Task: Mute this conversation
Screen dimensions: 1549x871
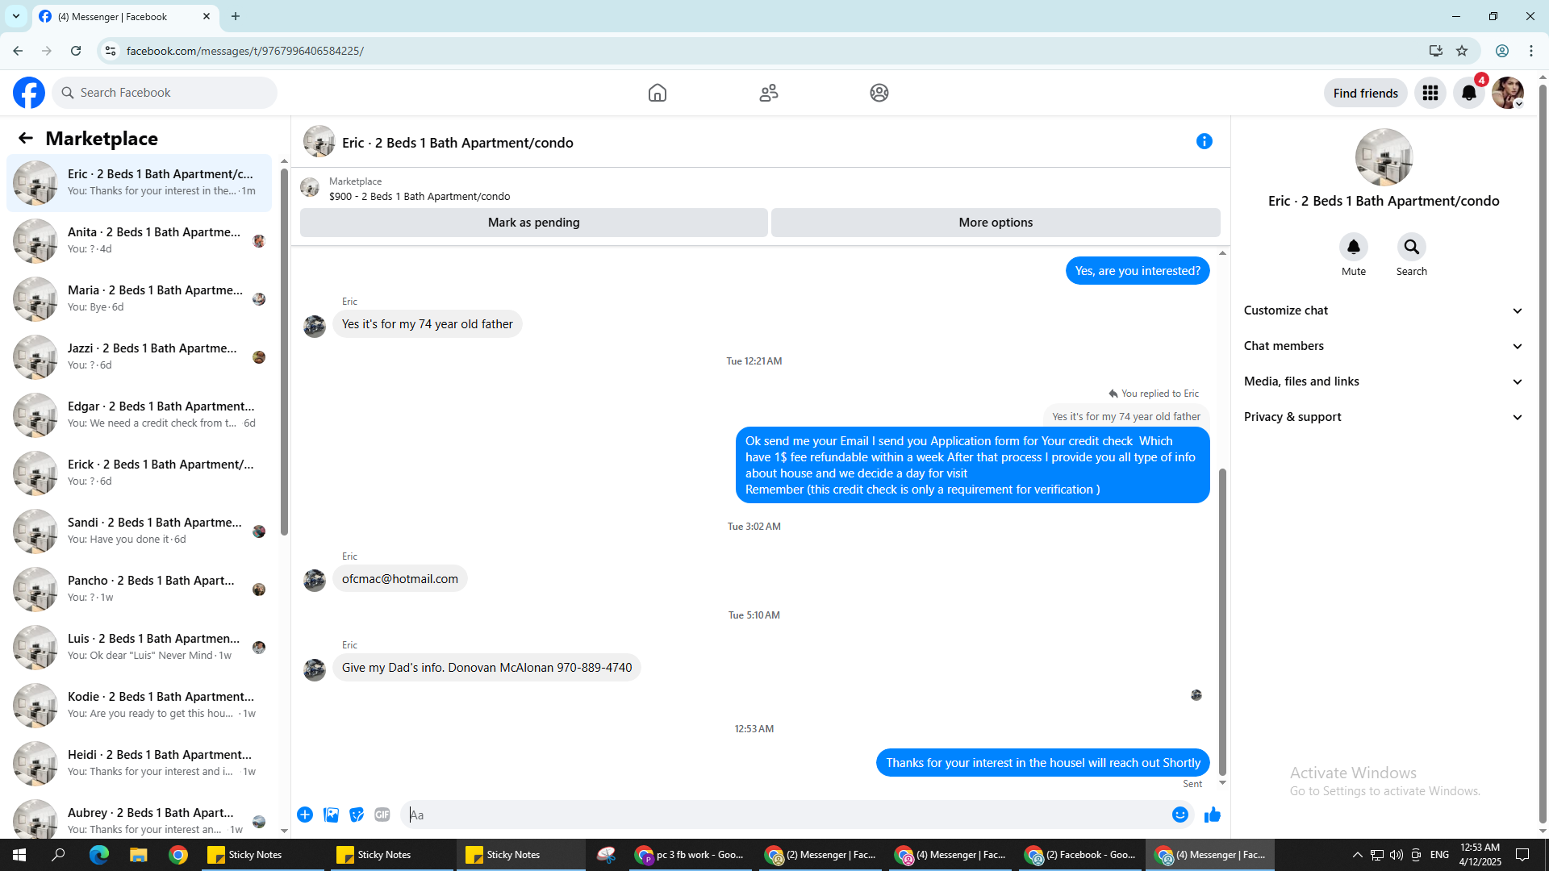Action: [x=1354, y=247]
